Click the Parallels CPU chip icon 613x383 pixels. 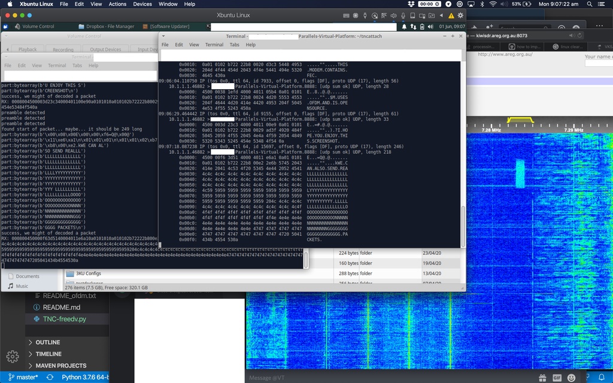pos(356,16)
